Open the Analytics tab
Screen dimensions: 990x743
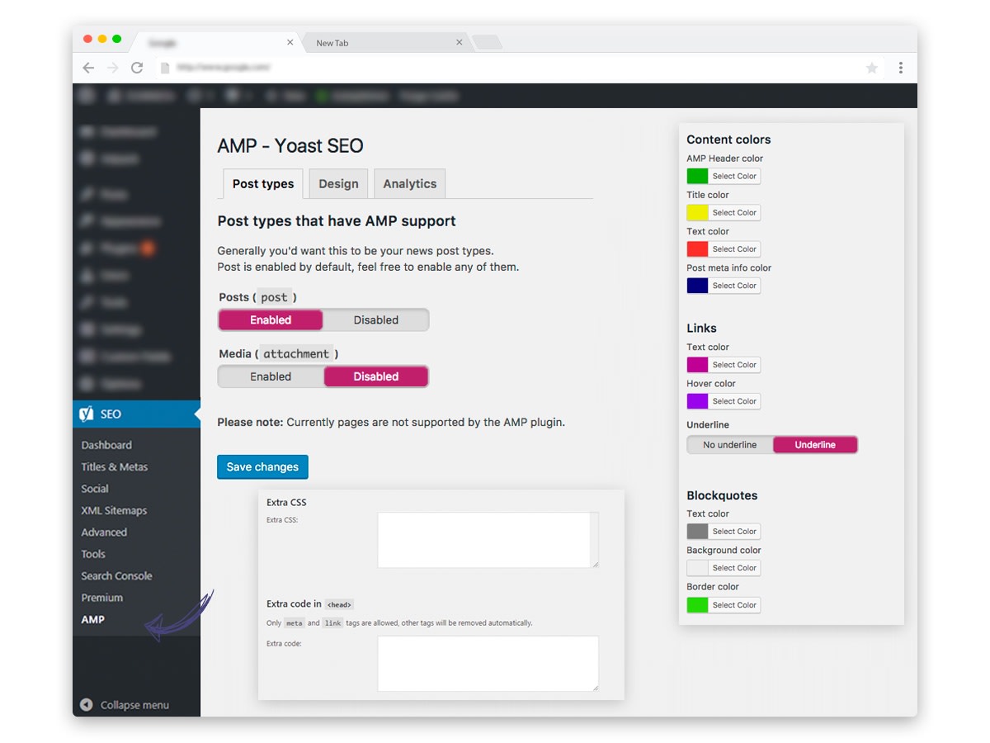410,184
